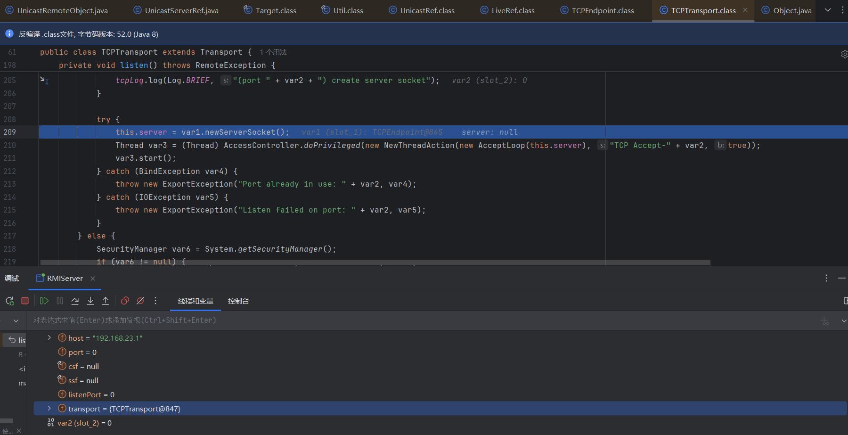Switch to the TCPEndpoint.class tab

click(x=603, y=10)
